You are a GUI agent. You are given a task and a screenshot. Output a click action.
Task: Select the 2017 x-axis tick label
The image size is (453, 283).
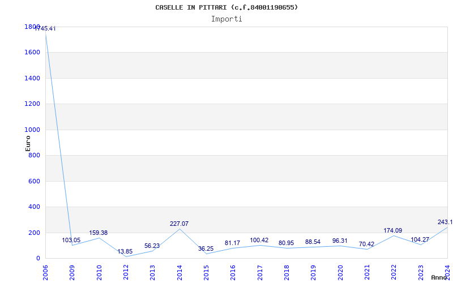260,273
